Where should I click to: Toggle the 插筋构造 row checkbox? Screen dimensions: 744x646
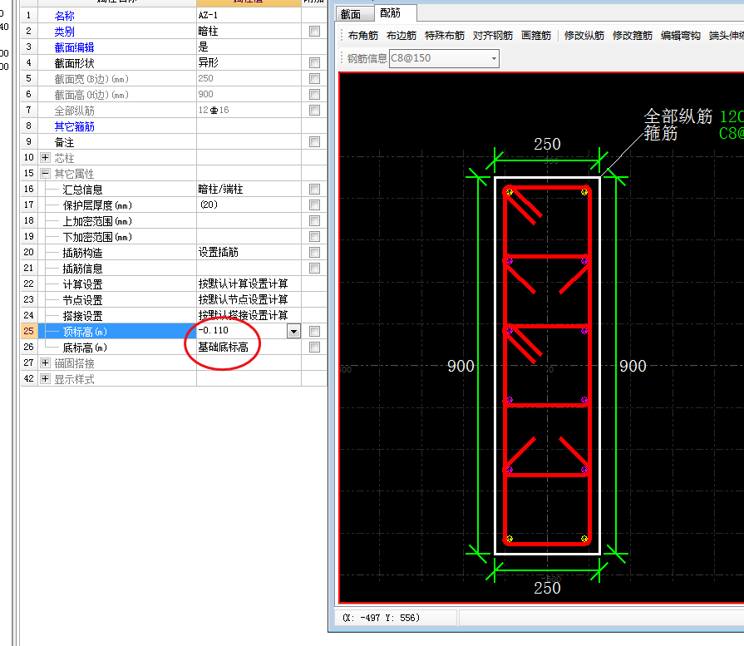point(314,252)
